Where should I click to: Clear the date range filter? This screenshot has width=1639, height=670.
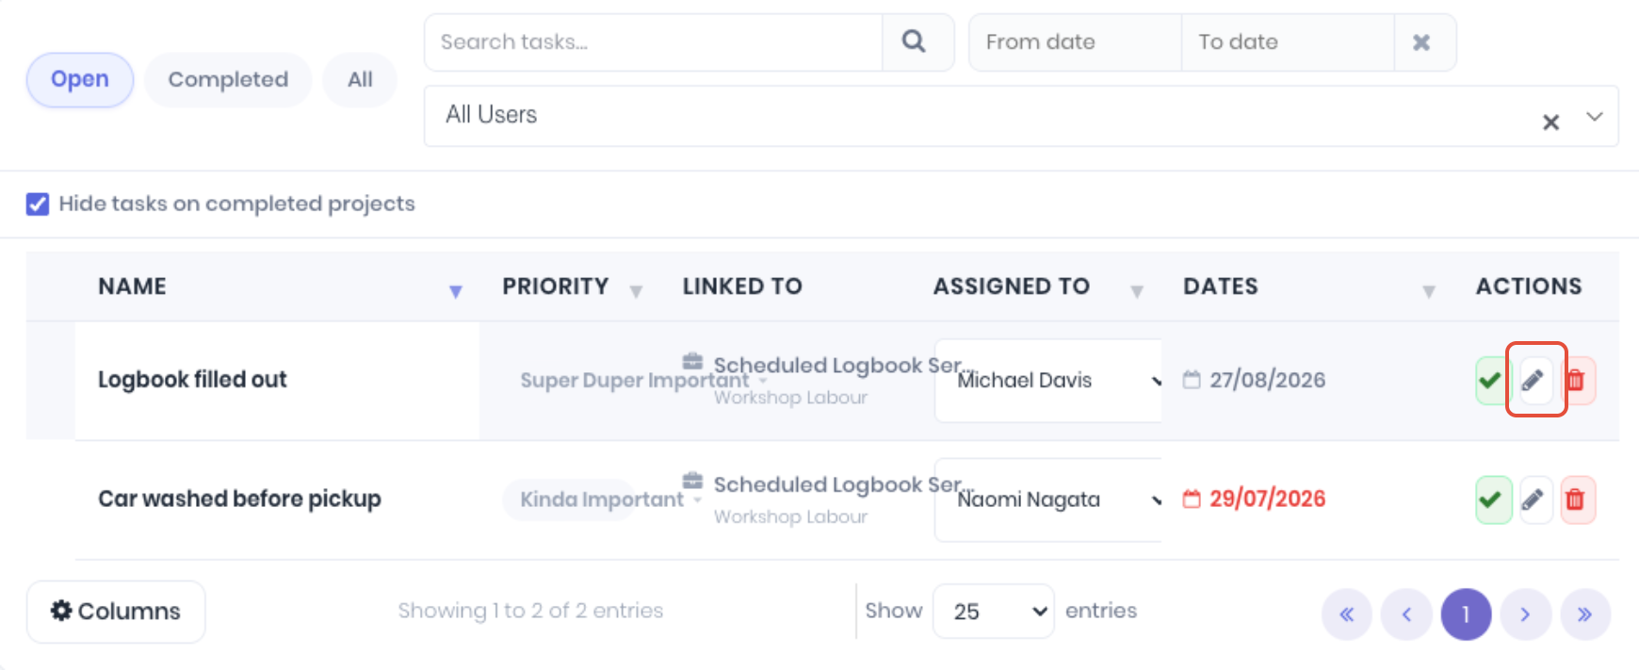[x=1422, y=42]
